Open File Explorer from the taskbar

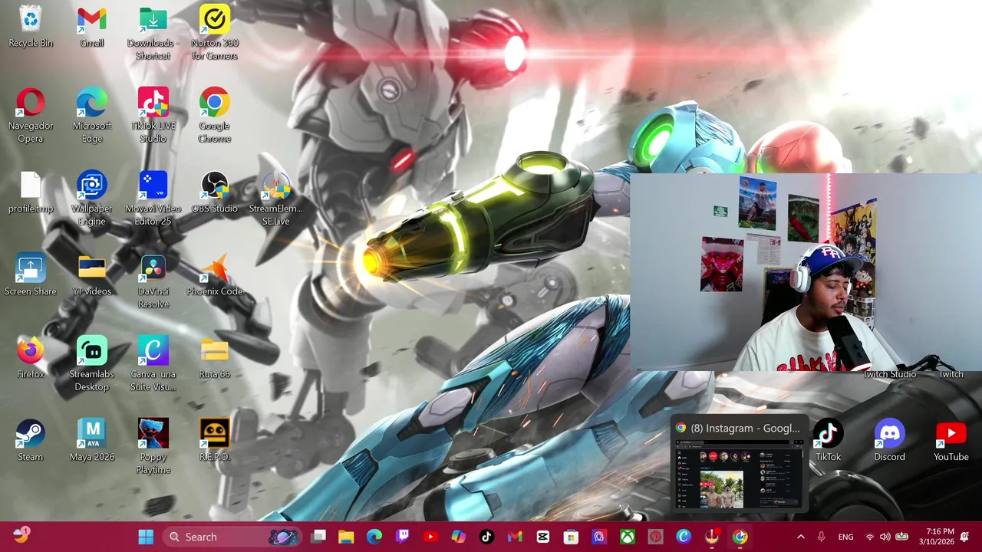[x=346, y=537]
